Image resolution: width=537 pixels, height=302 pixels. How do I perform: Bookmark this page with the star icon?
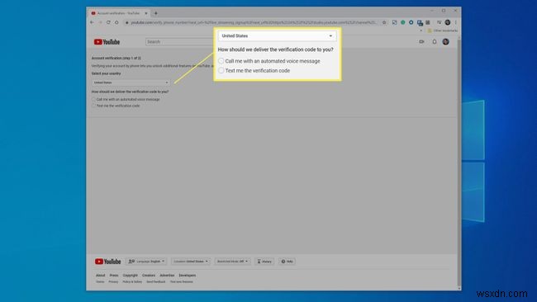pyautogui.click(x=384, y=22)
